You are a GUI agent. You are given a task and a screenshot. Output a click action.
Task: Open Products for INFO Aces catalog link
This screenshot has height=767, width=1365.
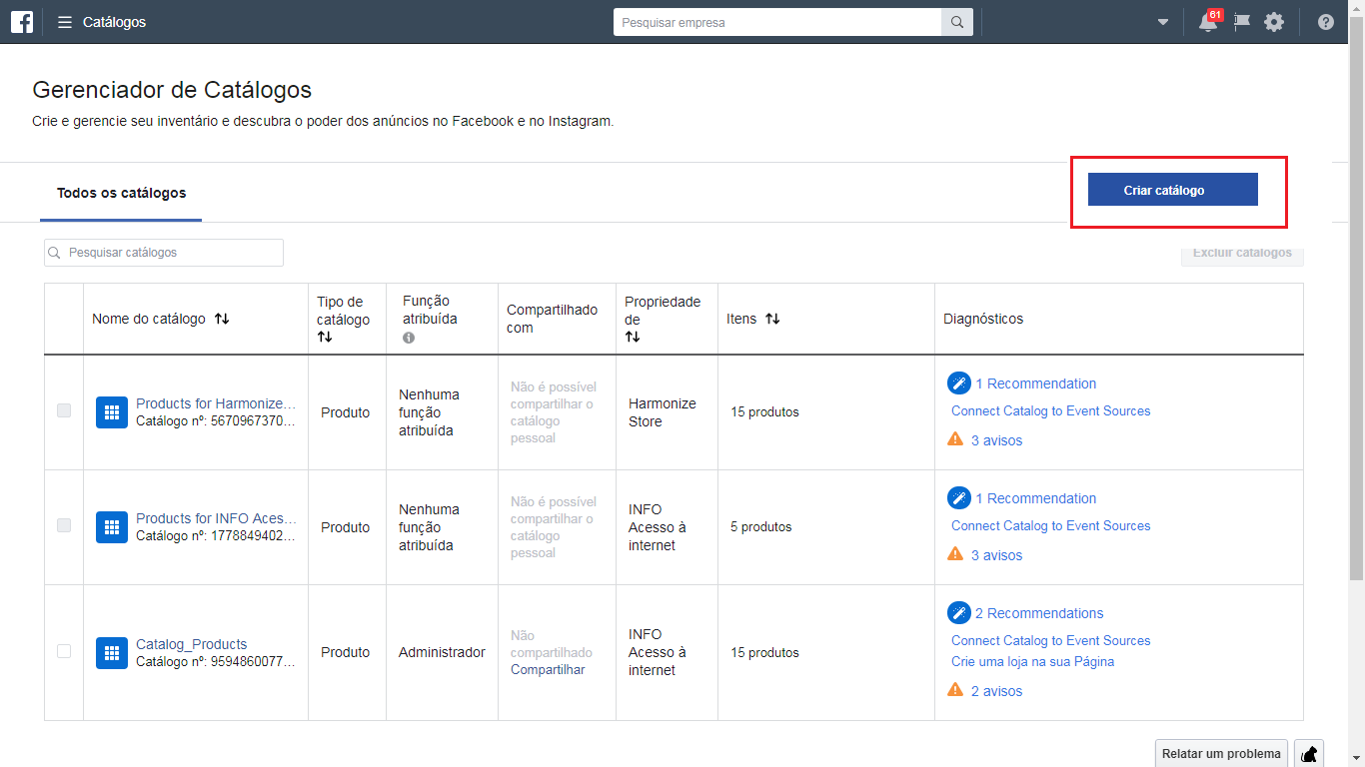click(x=217, y=518)
